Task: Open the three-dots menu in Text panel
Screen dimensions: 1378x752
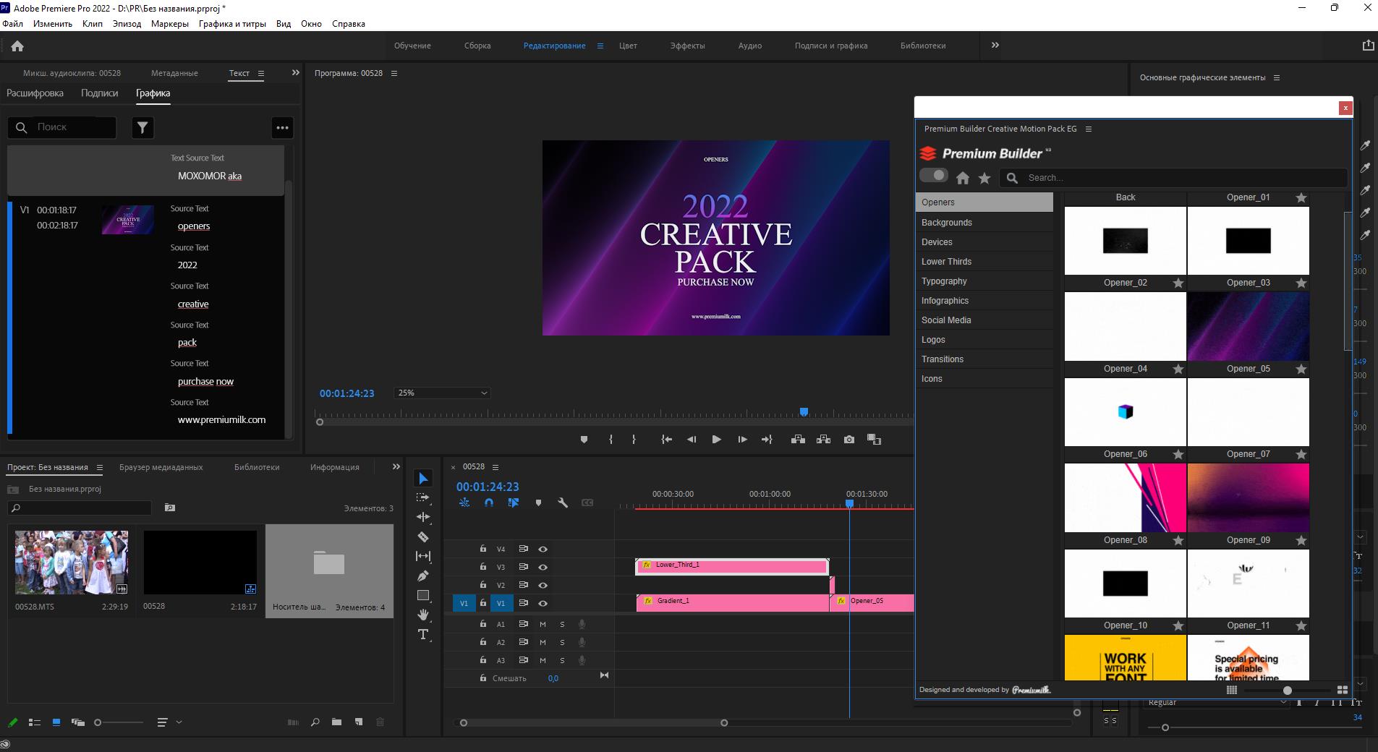Action: [x=282, y=127]
